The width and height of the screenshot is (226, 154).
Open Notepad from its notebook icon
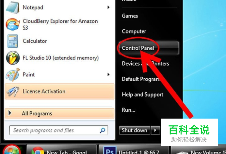[12, 7]
